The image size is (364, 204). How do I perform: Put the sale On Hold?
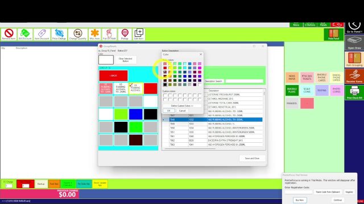click(109, 34)
